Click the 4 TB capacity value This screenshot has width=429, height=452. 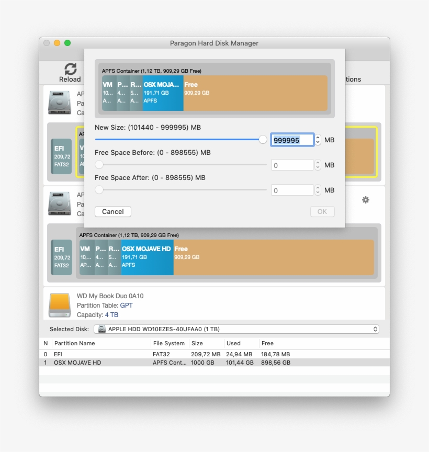[111, 315]
